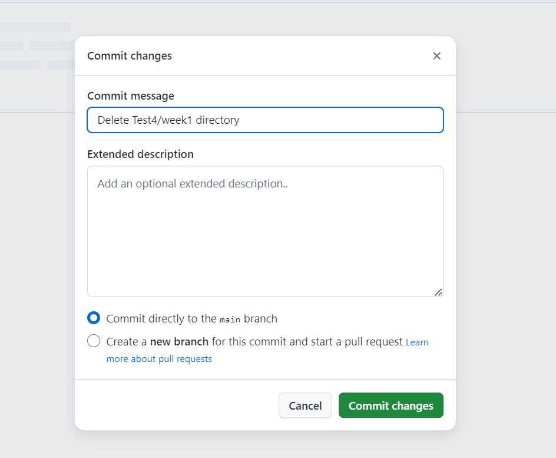Click the green Commit changes button
This screenshot has width=556, height=458.
click(390, 406)
